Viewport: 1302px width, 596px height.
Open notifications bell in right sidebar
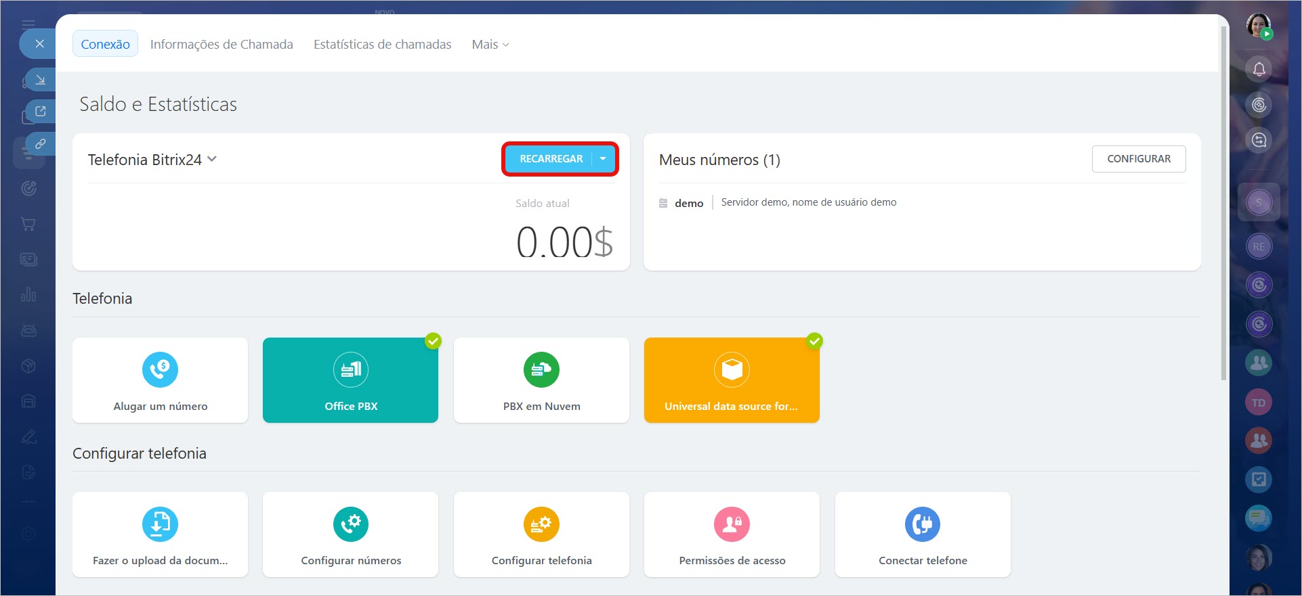point(1259,69)
